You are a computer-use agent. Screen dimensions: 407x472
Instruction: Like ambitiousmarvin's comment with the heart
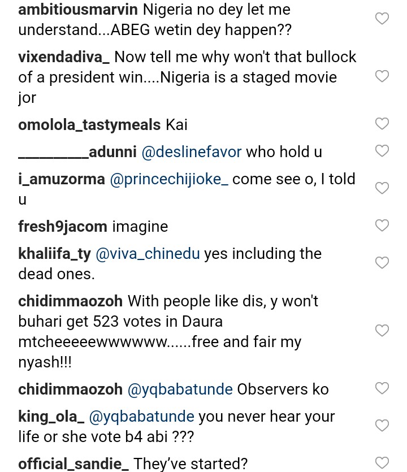pyautogui.click(x=382, y=19)
